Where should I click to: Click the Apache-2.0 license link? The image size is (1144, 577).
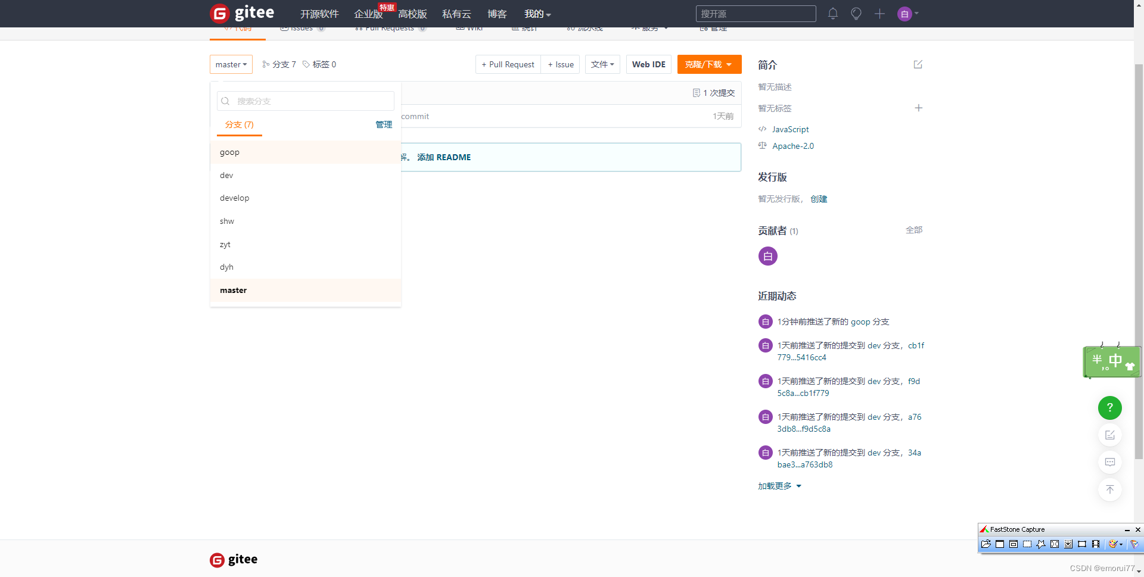[793, 146]
